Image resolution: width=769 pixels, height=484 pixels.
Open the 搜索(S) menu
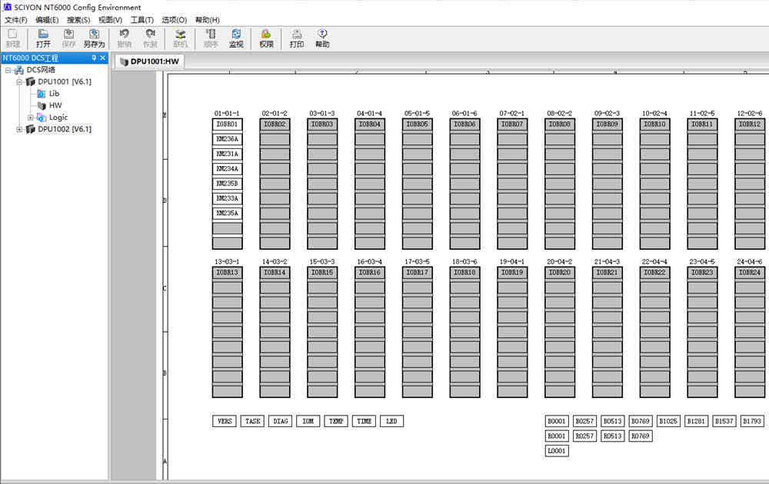pos(78,20)
